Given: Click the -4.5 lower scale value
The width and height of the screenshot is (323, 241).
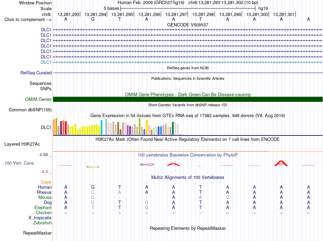Looking at the screenshot, I should point(44,172).
